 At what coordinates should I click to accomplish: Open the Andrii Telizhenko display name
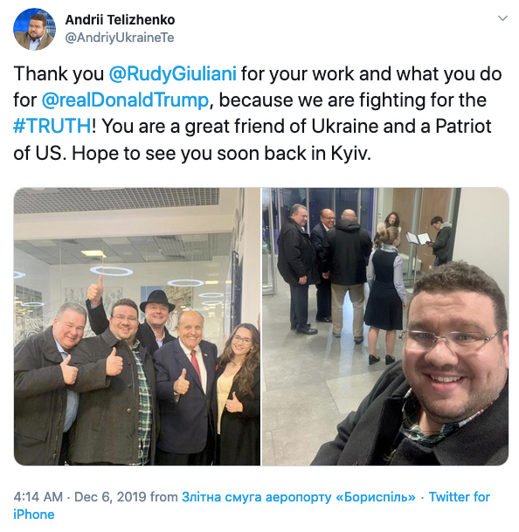click(x=120, y=20)
